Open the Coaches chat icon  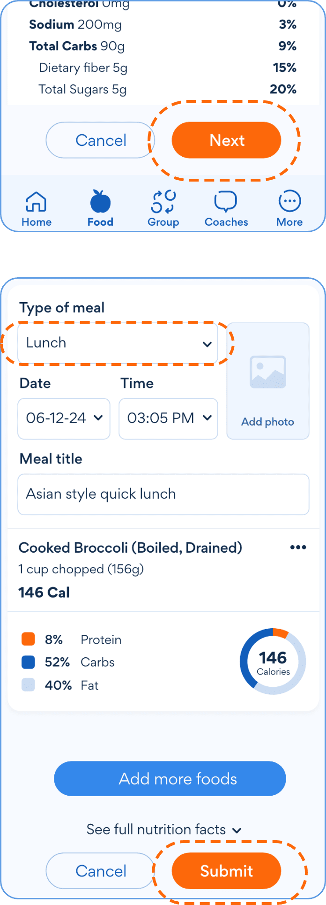click(x=226, y=202)
